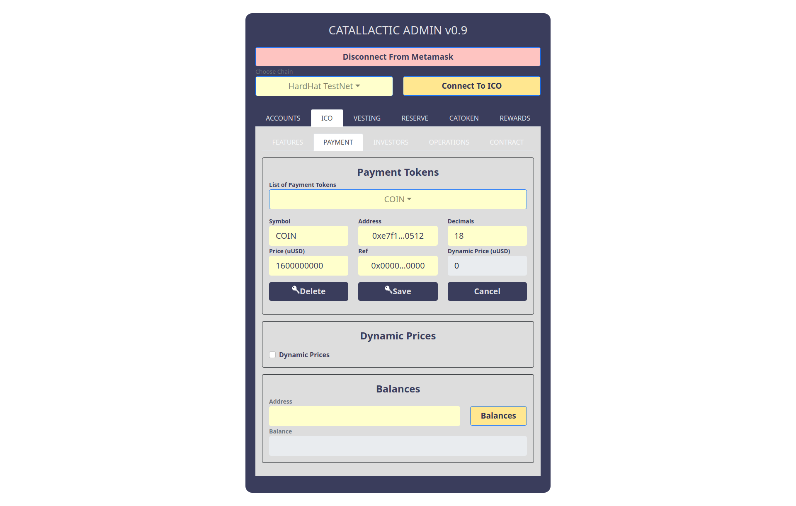
Task: Click the Balances query button
Action: pos(498,415)
